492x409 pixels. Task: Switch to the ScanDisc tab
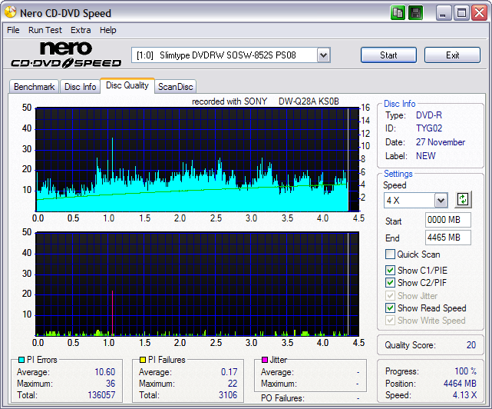176,87
